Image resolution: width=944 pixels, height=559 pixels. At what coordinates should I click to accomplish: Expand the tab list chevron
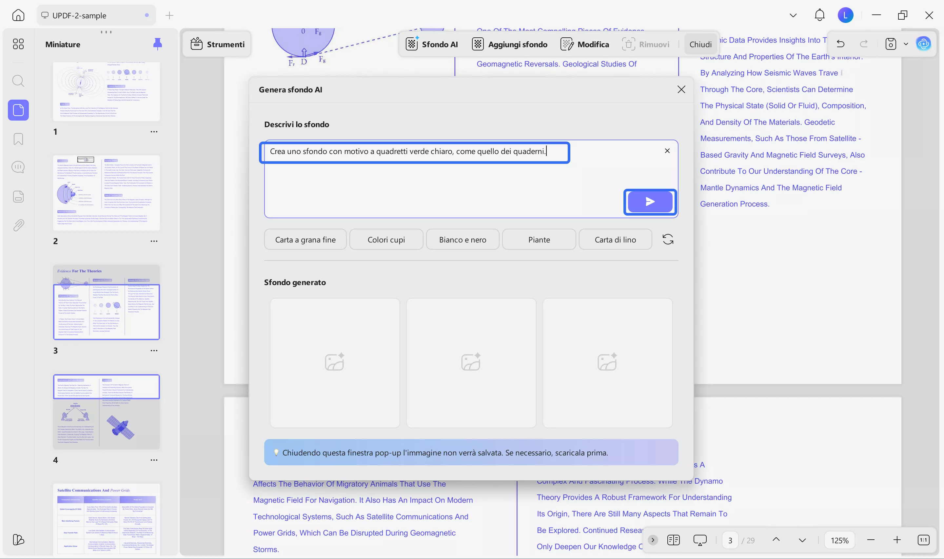click(x=793, y=15)
